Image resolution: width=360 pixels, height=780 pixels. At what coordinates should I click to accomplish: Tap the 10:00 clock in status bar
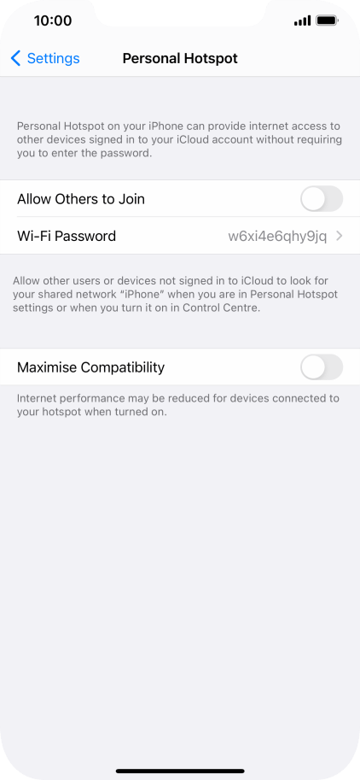53,21
